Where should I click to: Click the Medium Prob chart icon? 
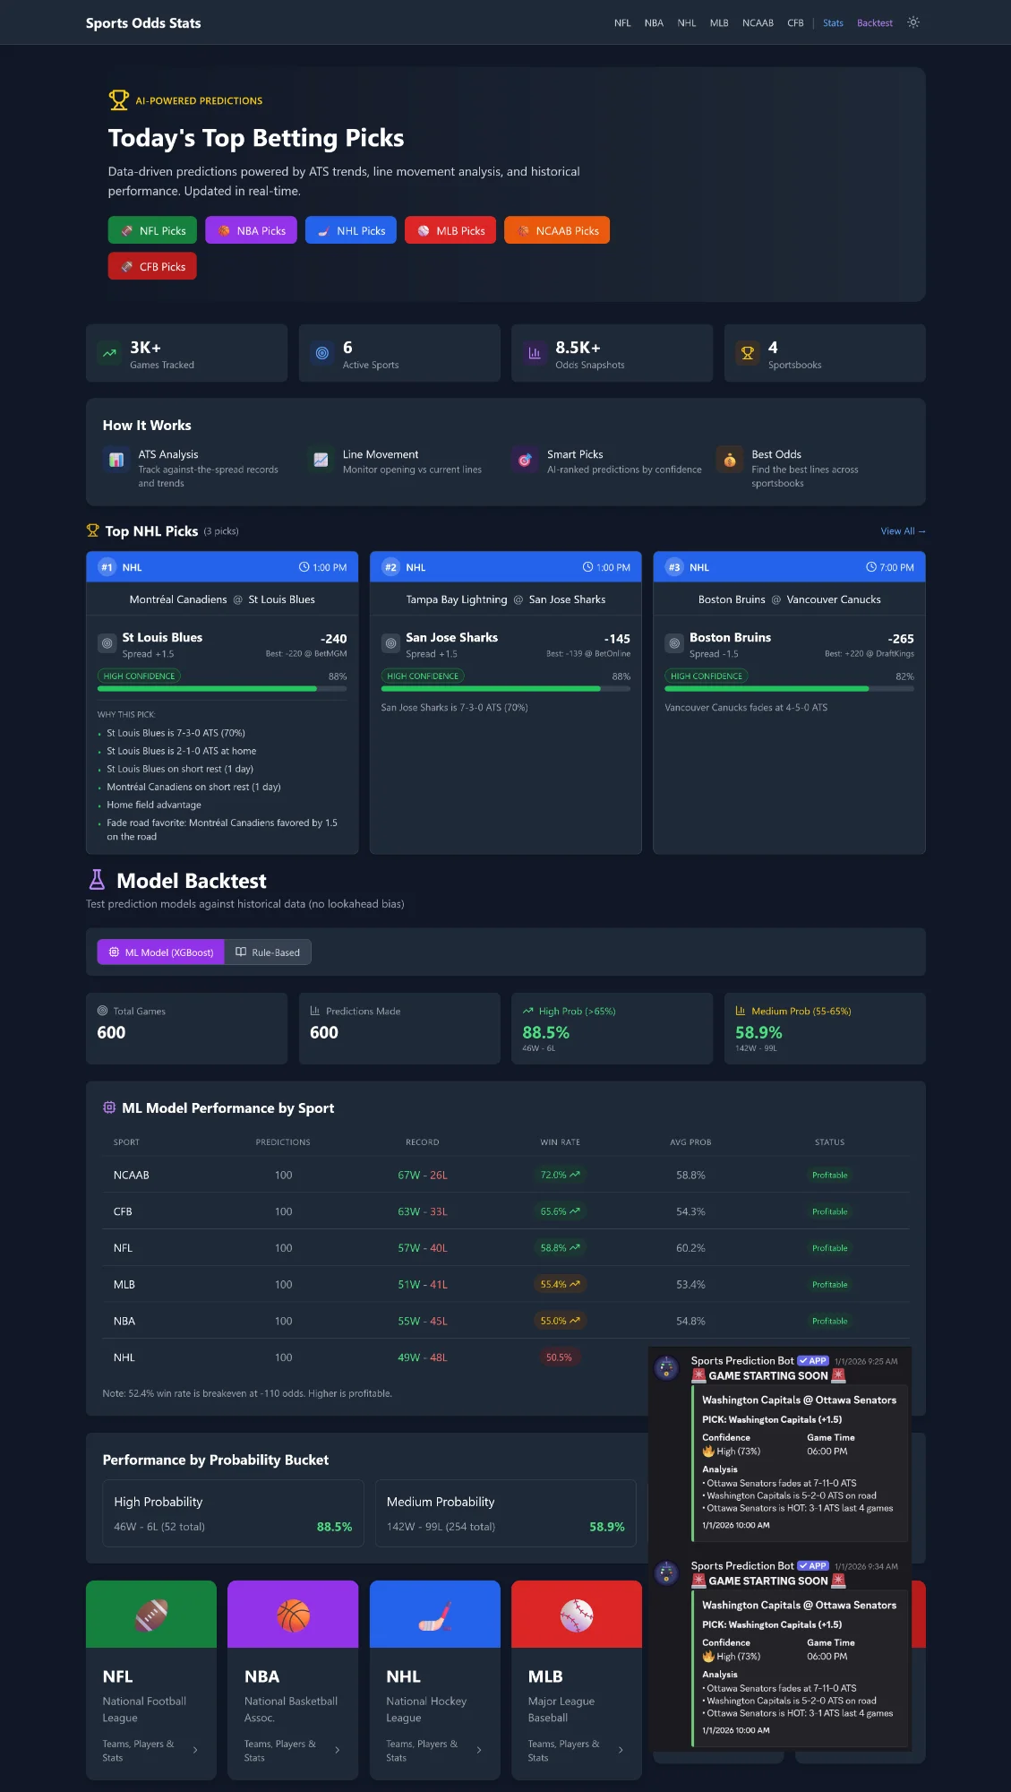tap(741, 1011)
